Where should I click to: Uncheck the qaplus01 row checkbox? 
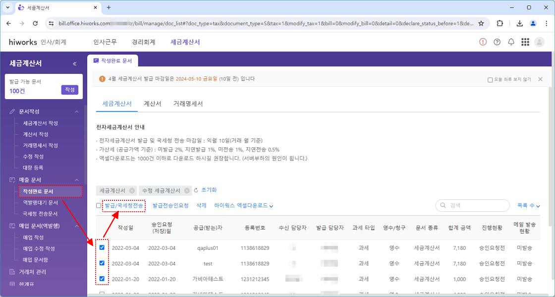pos(102,247)
